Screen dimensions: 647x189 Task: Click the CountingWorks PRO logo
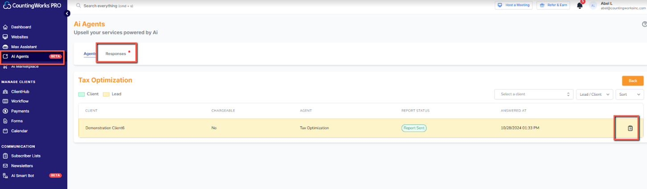31,5
